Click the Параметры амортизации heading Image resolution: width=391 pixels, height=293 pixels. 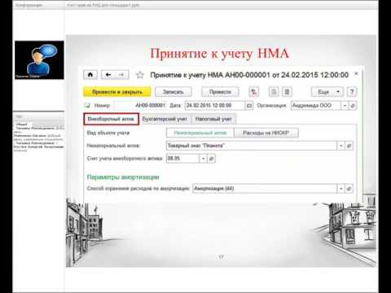(123, 177)
